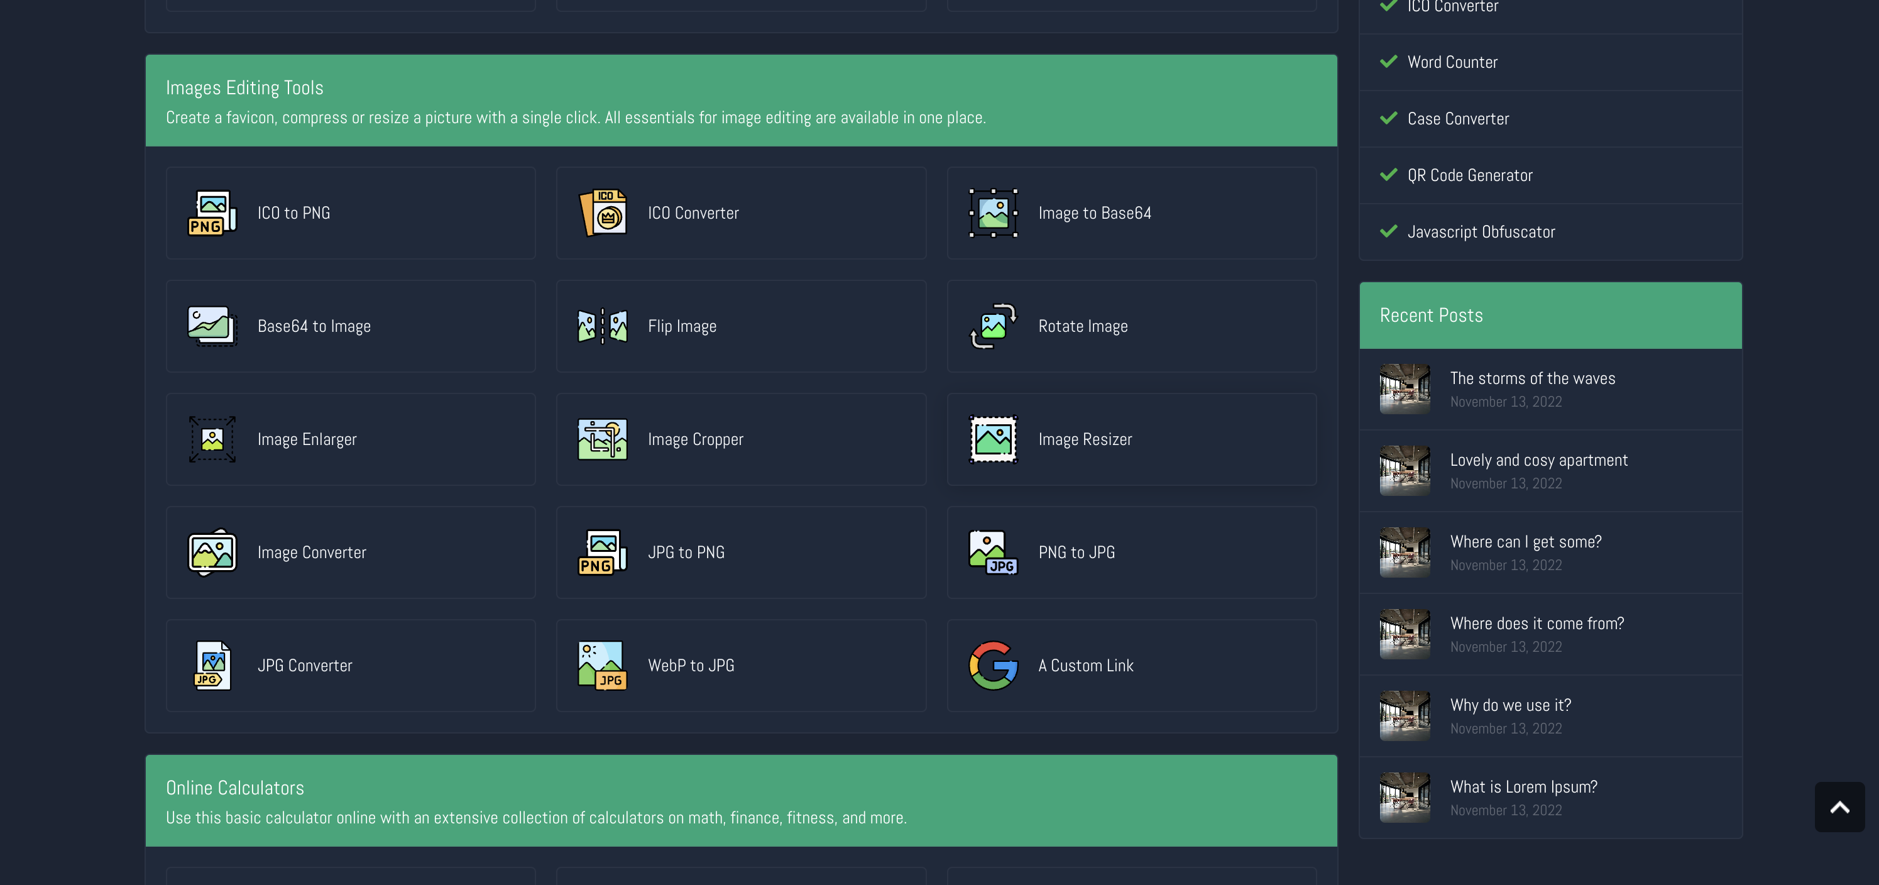Click the ICO Converter card icon
Viewport: 1879px width, 885px height.
click(603, 213)
